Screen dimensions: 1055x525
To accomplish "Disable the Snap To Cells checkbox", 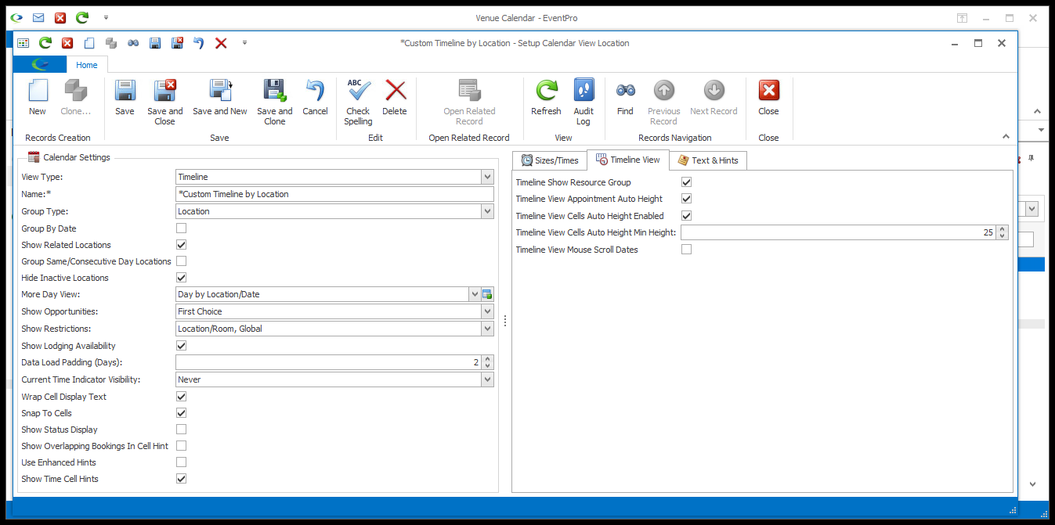I will [181, 413].
